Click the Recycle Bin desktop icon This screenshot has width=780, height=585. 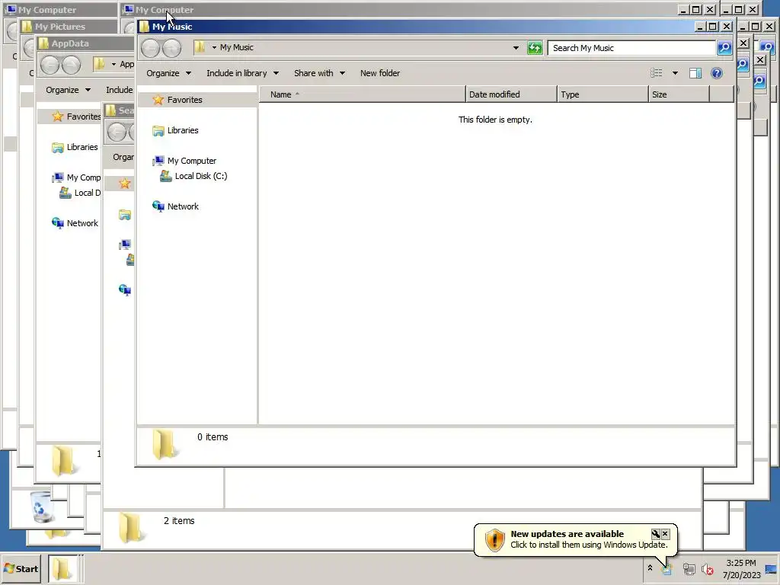pyautogui.click(x=41, y=507)
